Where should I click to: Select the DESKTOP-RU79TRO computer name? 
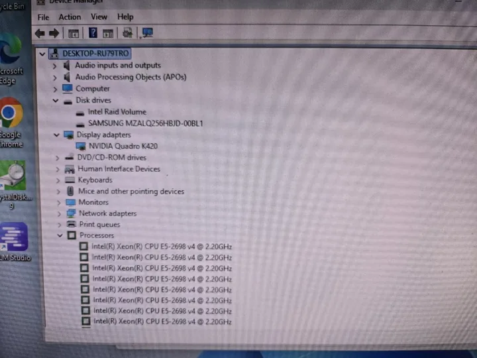point(95,54)
